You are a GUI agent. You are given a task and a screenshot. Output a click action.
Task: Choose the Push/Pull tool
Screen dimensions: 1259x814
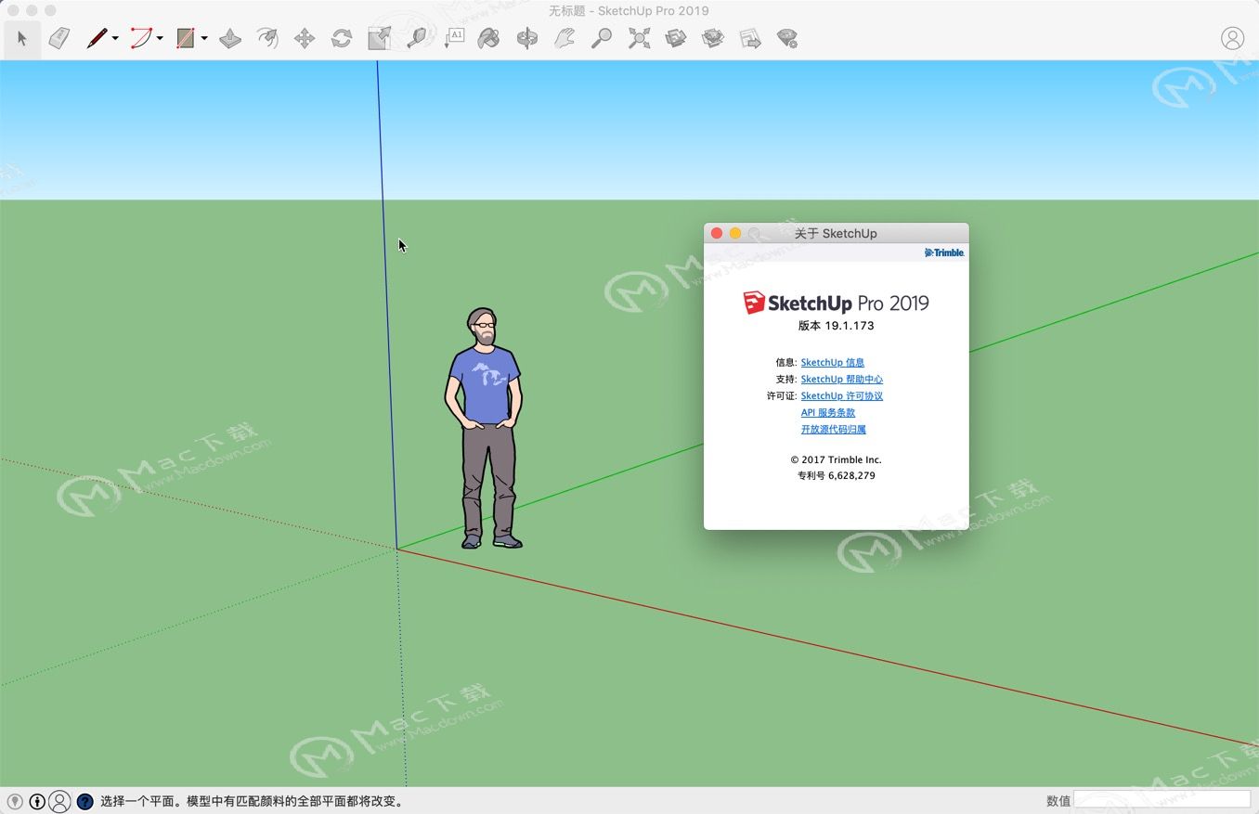[x=230, y=39]
